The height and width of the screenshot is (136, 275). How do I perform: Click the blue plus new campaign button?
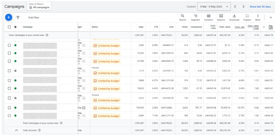click(9, 17)
